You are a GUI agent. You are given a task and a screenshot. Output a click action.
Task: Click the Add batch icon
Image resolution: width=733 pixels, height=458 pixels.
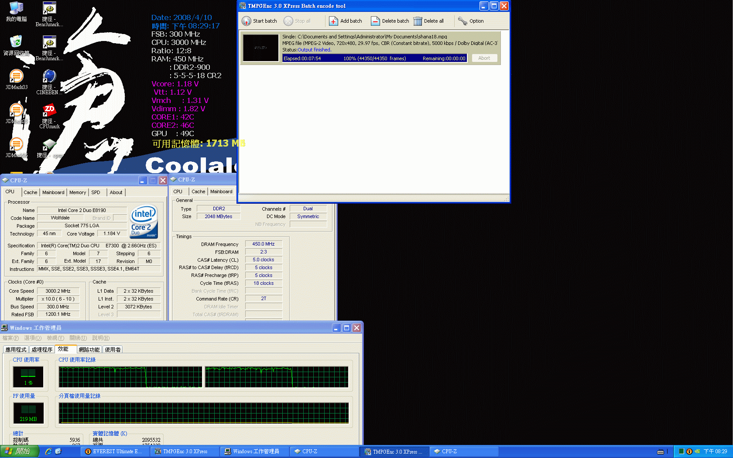pyautogui.click(x=333, y=21)
